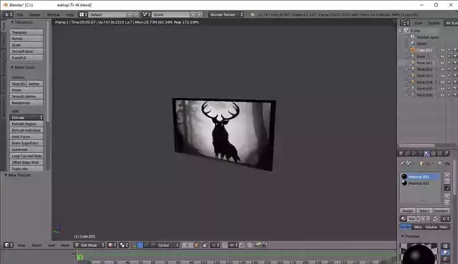The image size is (458, 264).
Task: Toggle visibility eye for Point.001
Action: [x=442, y=63]
